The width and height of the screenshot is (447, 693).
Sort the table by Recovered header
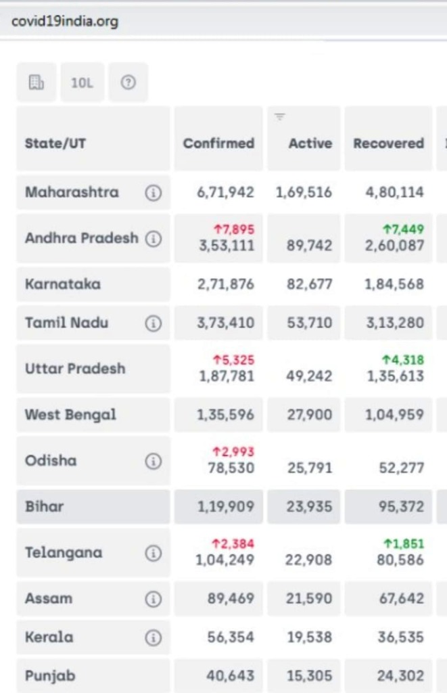tap(388, 143)
